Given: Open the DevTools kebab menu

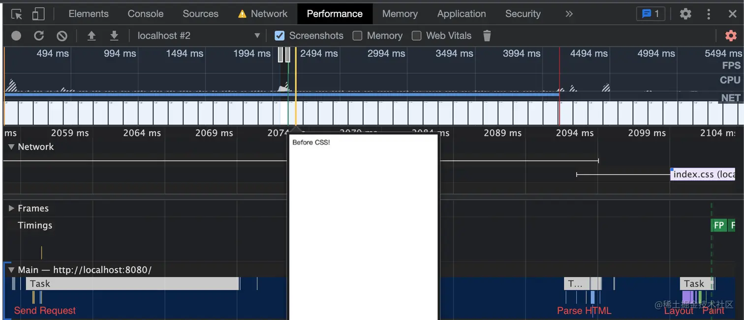Looking at the screenshot, I should tap(709, 14).
